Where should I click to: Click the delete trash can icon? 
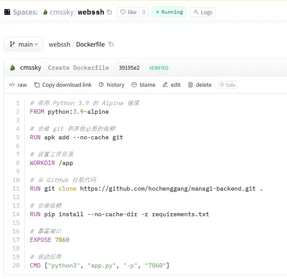tap(190, 85)
